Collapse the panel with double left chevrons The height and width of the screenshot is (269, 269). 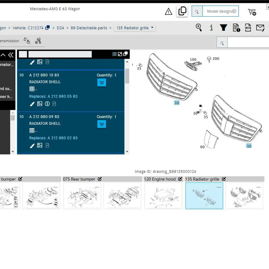tap(11, 55)
